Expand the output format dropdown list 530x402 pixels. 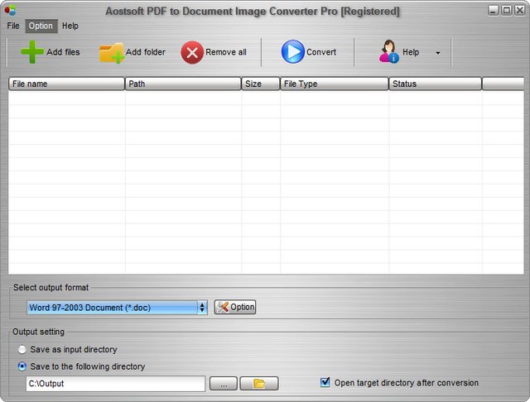point(201,308)
